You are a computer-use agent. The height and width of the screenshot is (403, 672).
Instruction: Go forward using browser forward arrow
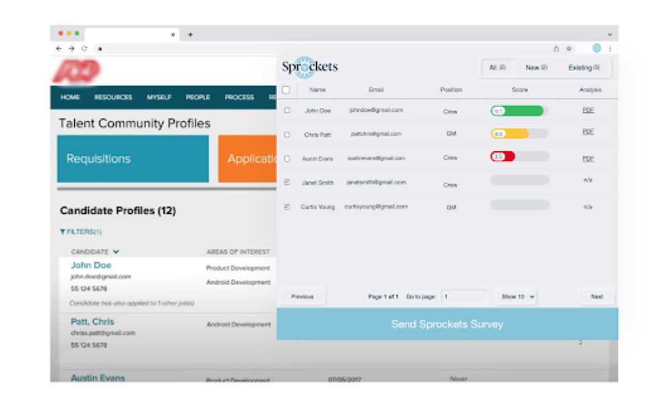[x=72, y=49]
